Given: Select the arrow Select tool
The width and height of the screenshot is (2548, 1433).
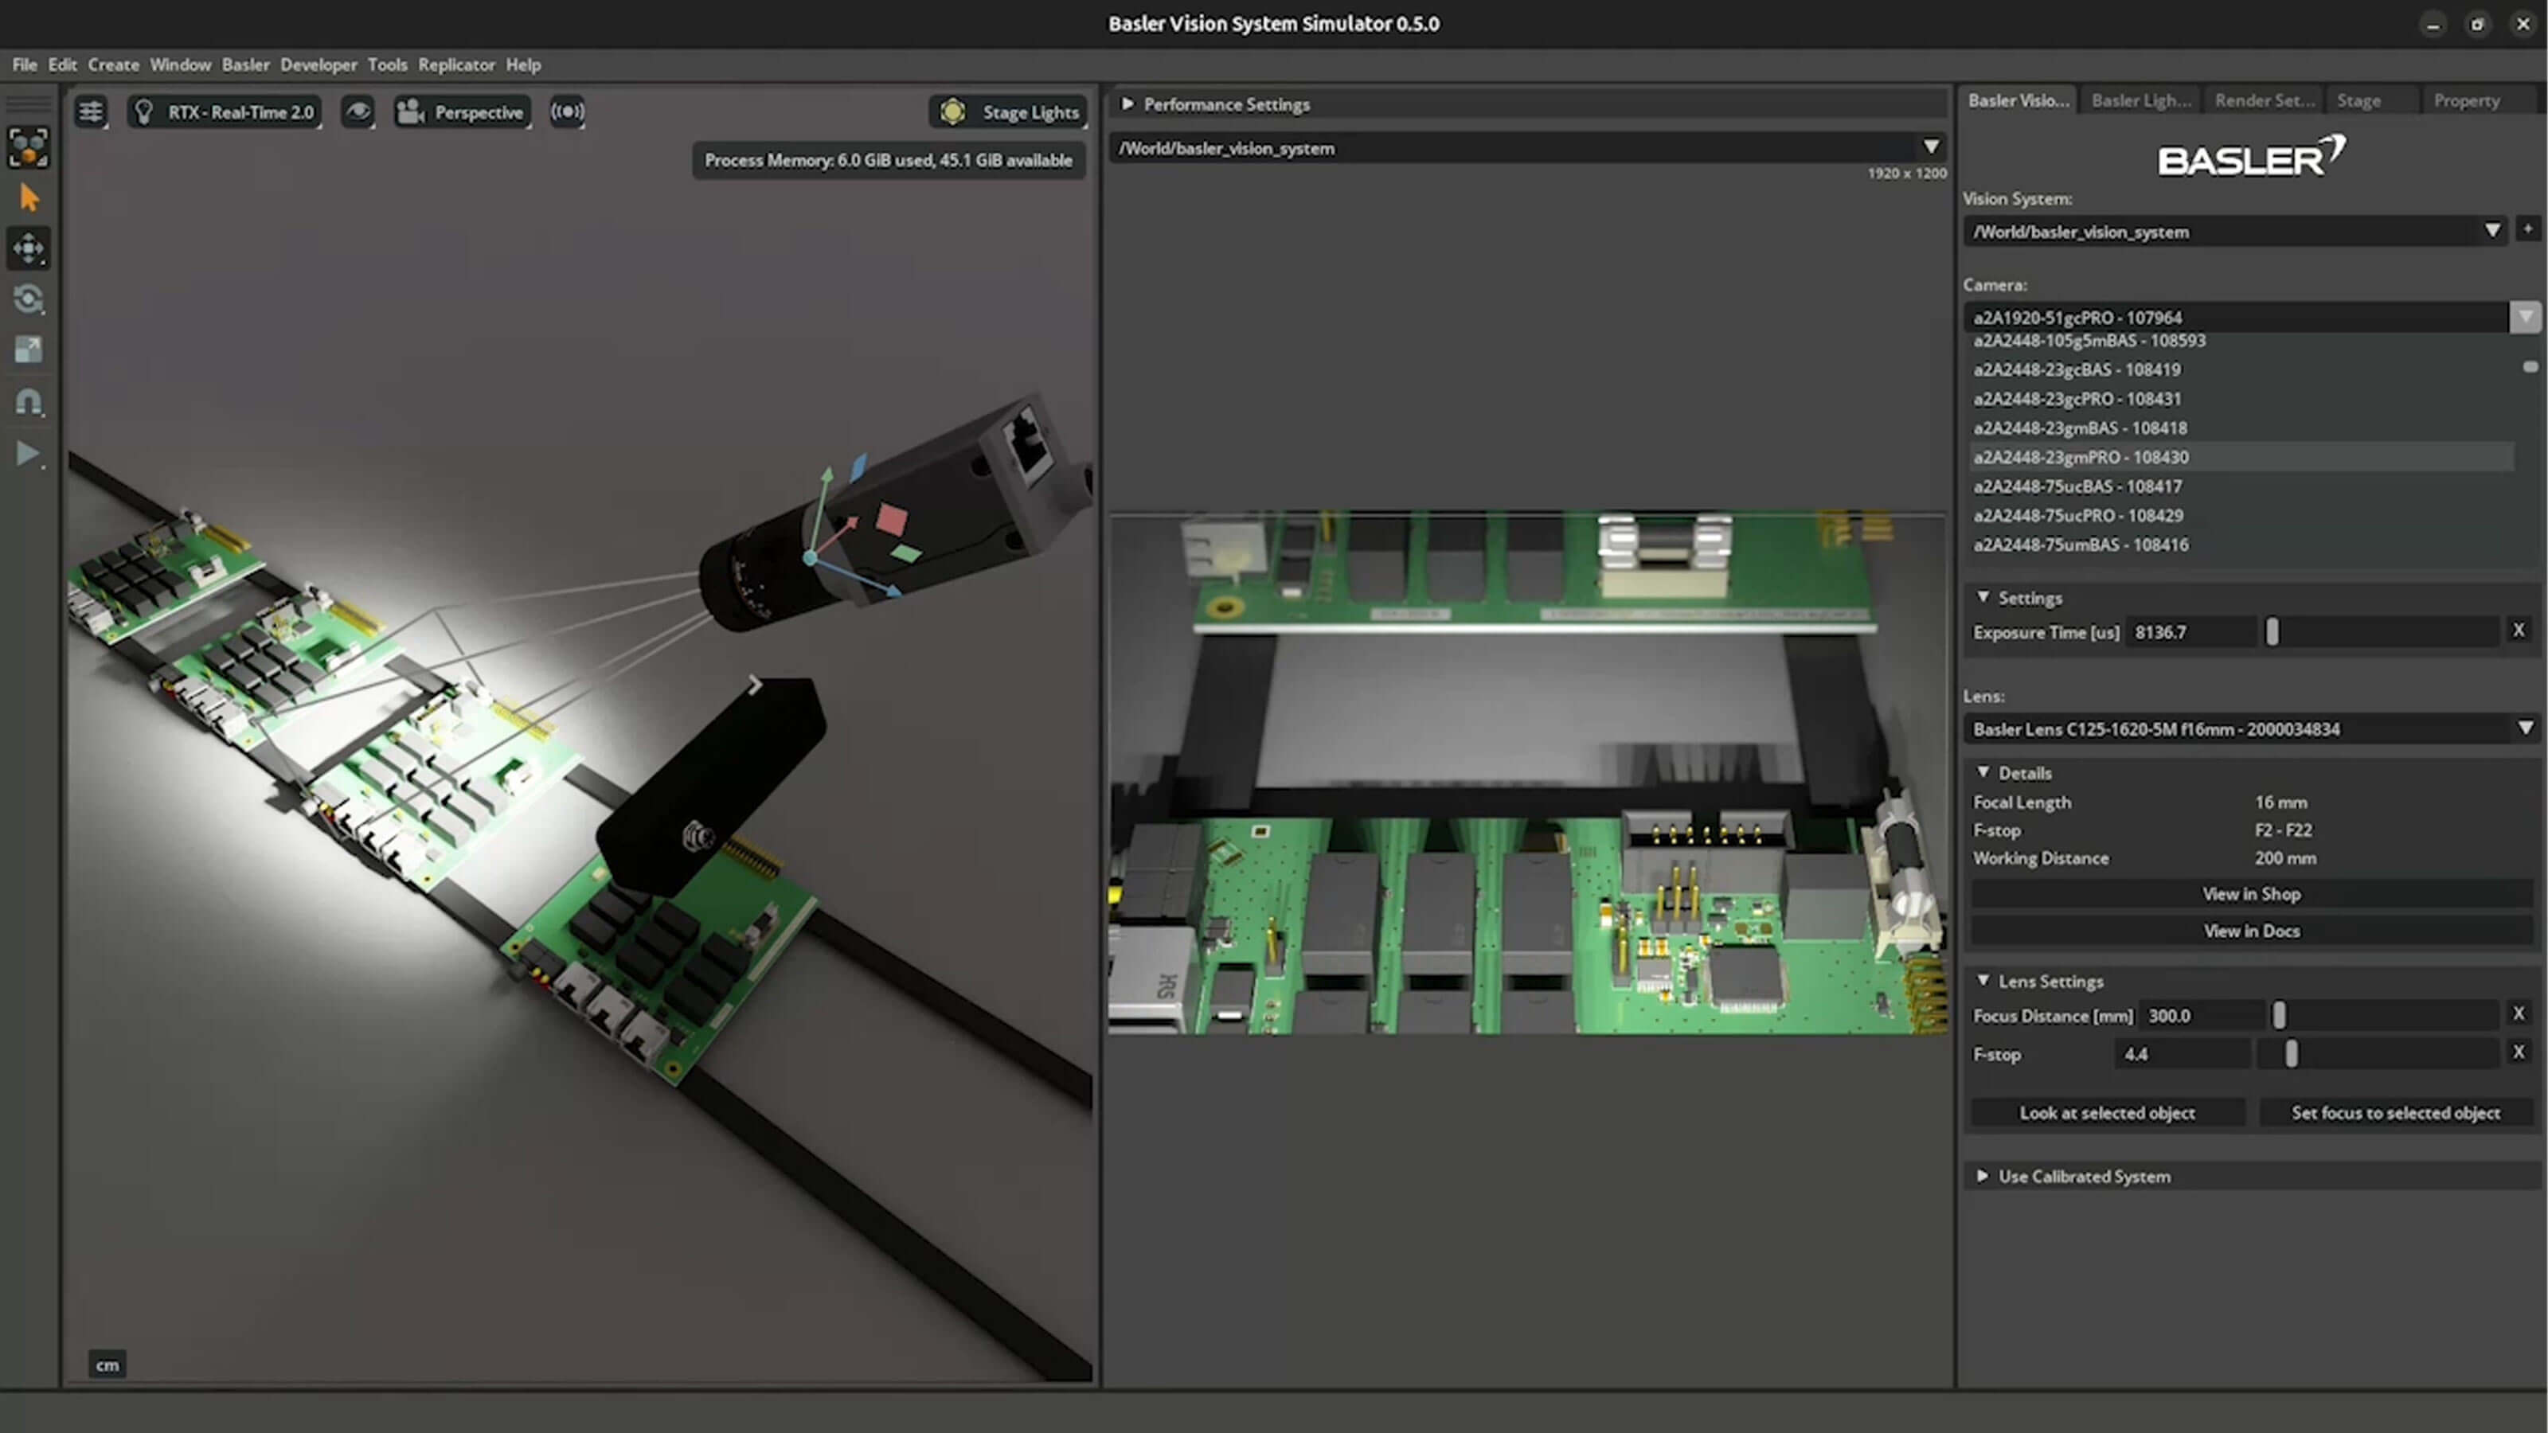Looking at the screenshot, I should pos(29,197).
